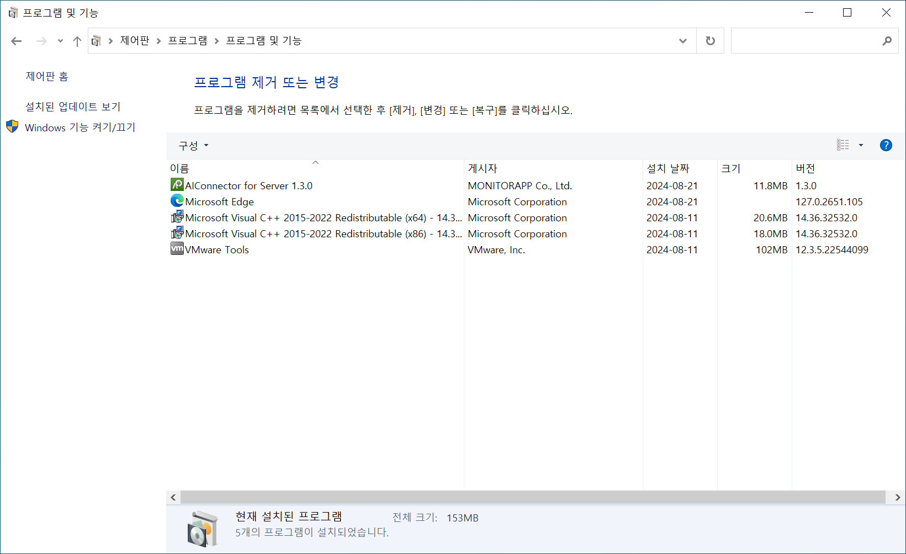The image size is (906, 554).
Task: Click the AIConnector for Server app icon
Action: pos(177,185)
